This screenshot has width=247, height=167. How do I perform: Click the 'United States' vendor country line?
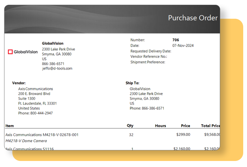point(29,108)
